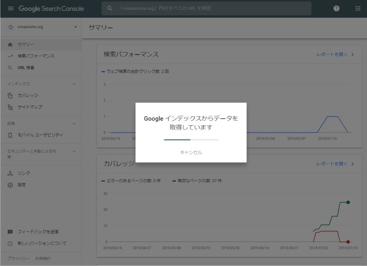This screenshot has width=367, height=266.
Task: Click the loading progress bar in the dialog
Action: (x=191, y=140)
